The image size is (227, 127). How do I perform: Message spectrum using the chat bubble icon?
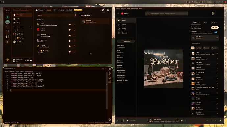[70, 41]
